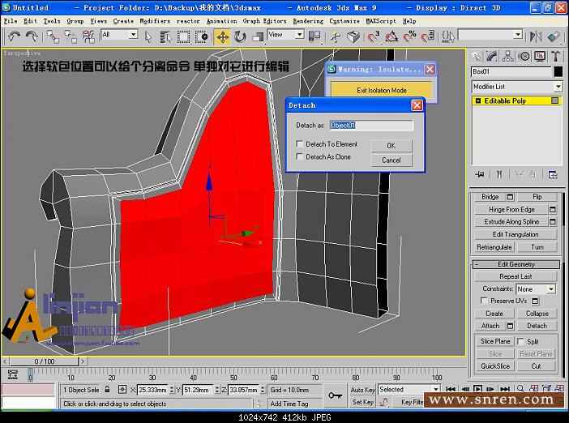Check the Detach As Clone option

coord(300,157)
